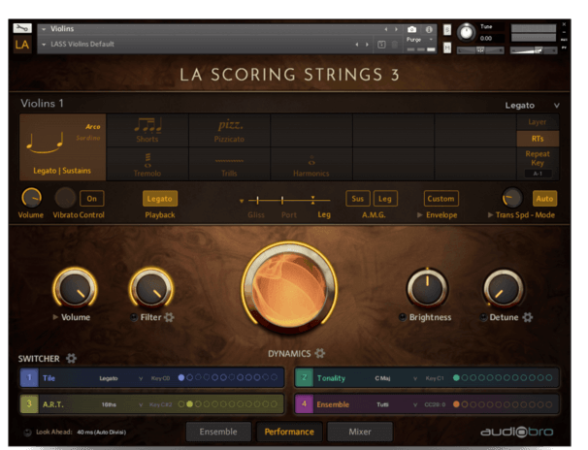
Task: Click switcher slot number 4
Action: [304, 404]
